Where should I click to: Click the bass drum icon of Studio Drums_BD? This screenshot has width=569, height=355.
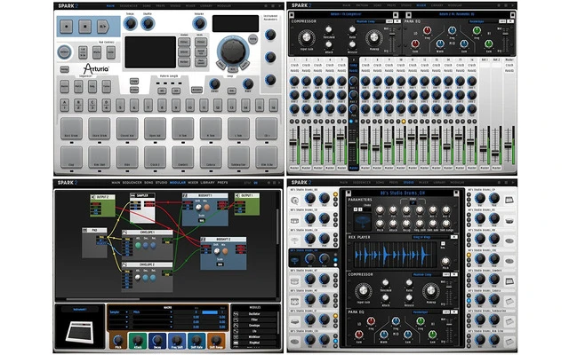point(294,200)
